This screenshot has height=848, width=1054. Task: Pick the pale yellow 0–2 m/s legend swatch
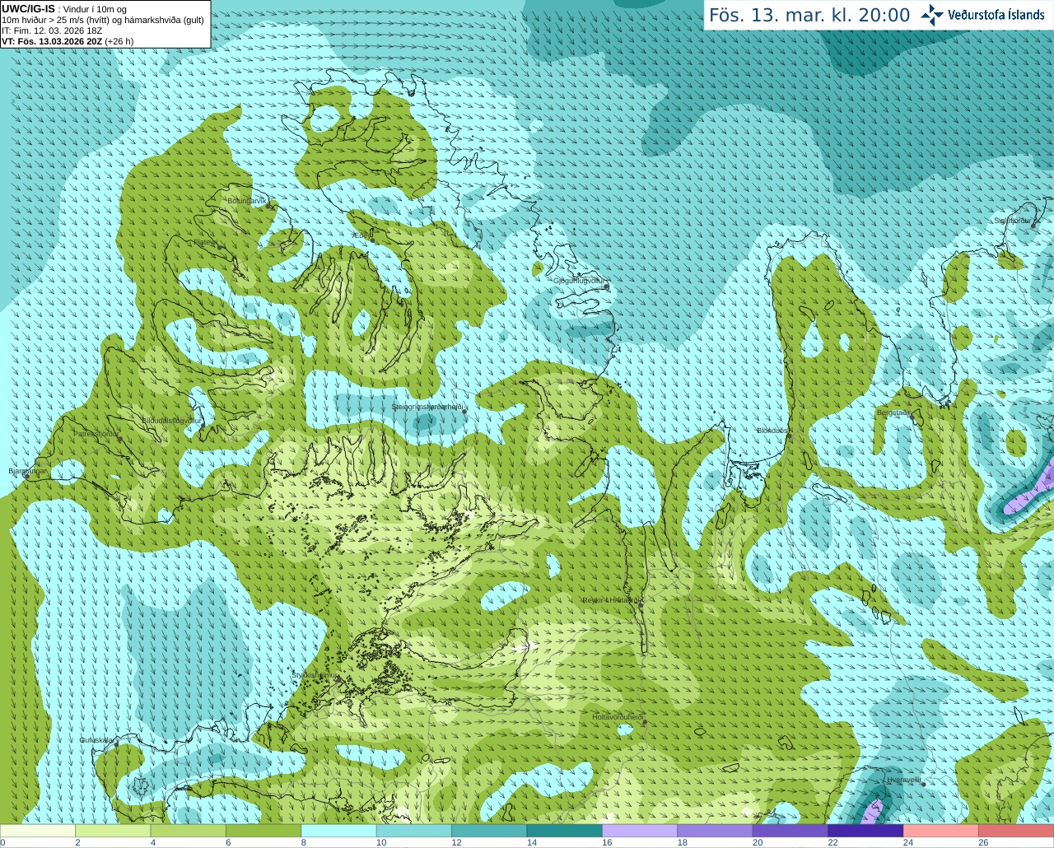(x=38, y=831)
